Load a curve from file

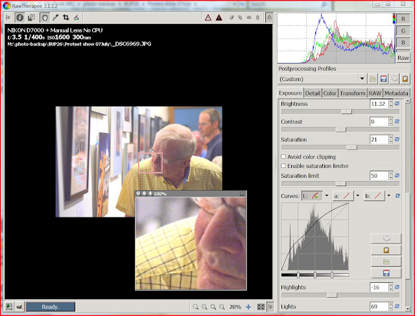pyautogui.click(x=386, y=261)
